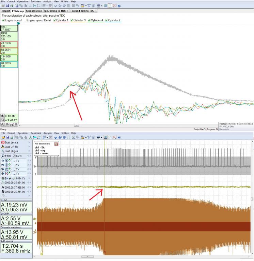Expand the trigger 3.4141 V row arrow
Image resolution: width=254 pixels, height=261 pixels.
point(29,178)
